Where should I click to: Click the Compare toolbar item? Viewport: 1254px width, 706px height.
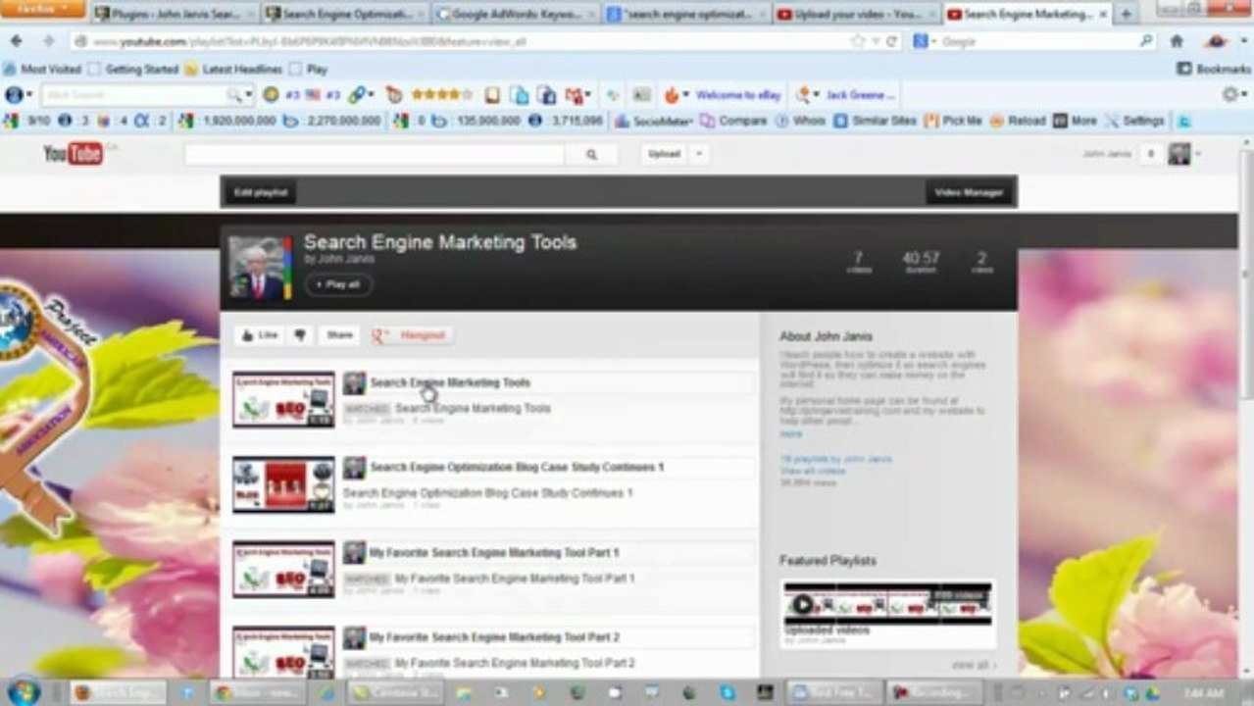point(734,121)
